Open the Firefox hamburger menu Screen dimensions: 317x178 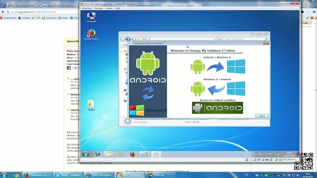tap(314, 12)
